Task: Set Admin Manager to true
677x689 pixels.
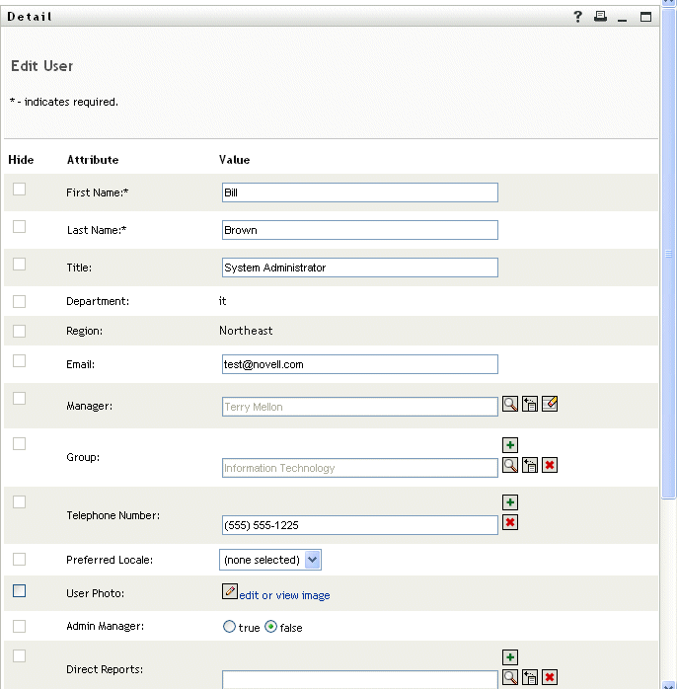Action: point(230,627)
